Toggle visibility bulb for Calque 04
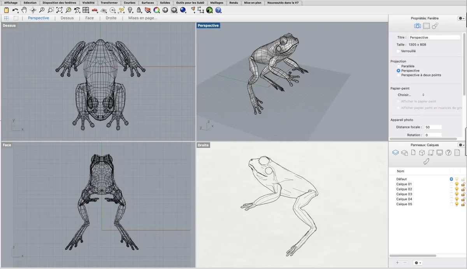This screenshot has height=269, width=467. [x=457, y=199]
